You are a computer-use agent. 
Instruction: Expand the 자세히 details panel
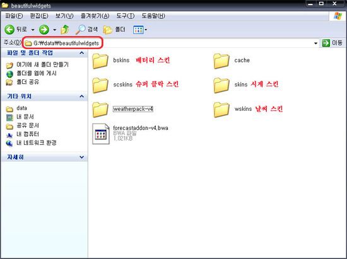point(81,157)
